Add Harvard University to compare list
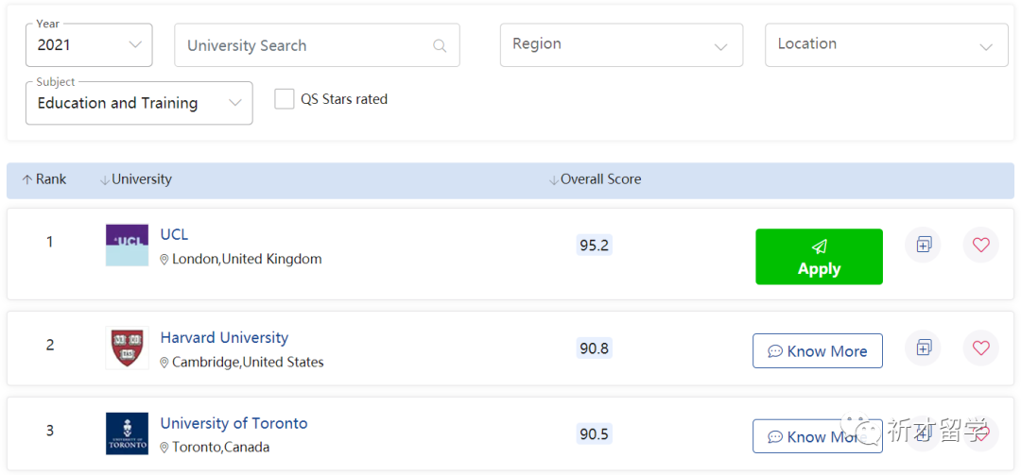 924,348
